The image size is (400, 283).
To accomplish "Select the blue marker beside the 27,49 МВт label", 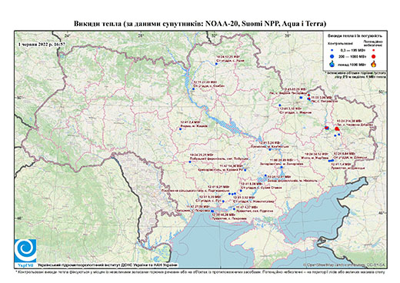I will pyautogui.click(x=194, y=89).
